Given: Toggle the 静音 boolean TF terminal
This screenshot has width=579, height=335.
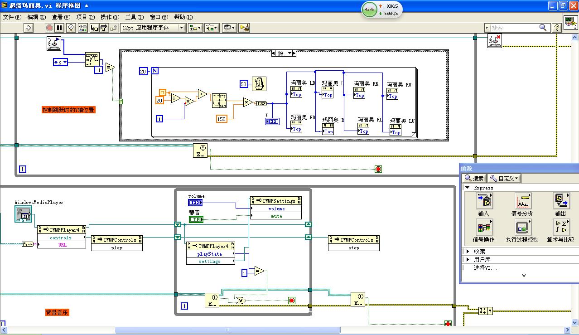Looking at the screenshot, I should [196, 219].
